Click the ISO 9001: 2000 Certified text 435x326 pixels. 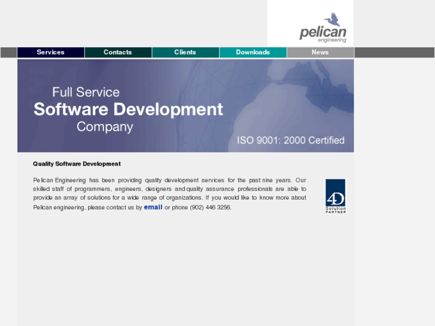click(291, 141)
